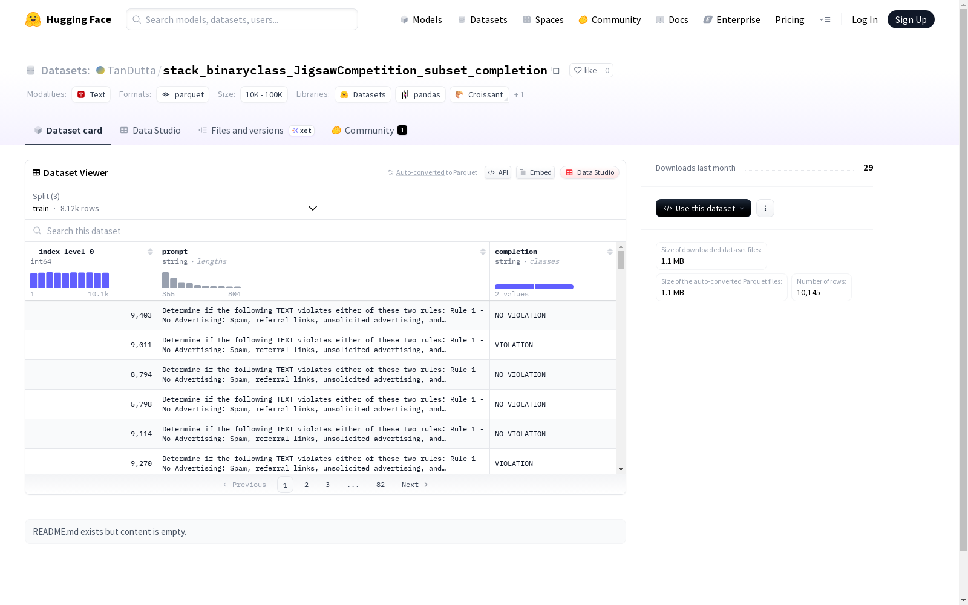
Task: Select page 1 in pagination
Action: point(286,485)
